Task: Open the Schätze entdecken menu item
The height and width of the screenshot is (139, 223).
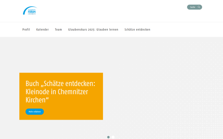Action: pos(138,30)
